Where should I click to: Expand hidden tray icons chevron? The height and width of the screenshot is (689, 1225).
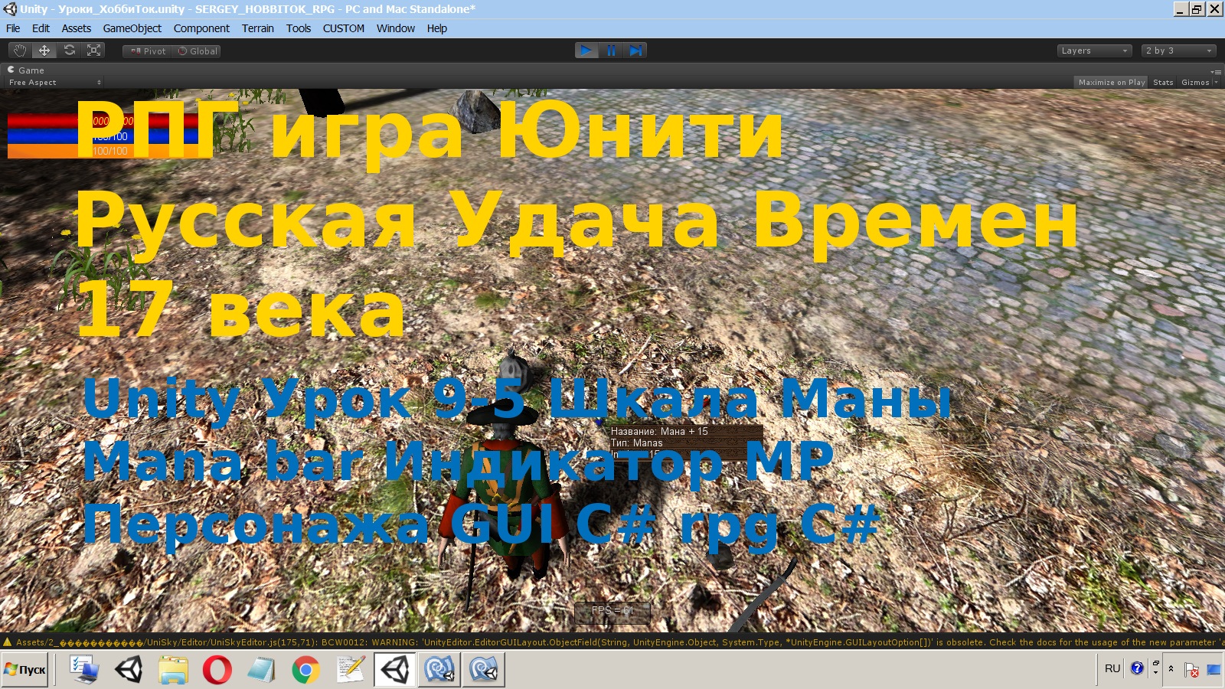pyautogui.click(x=1171, y=668)
